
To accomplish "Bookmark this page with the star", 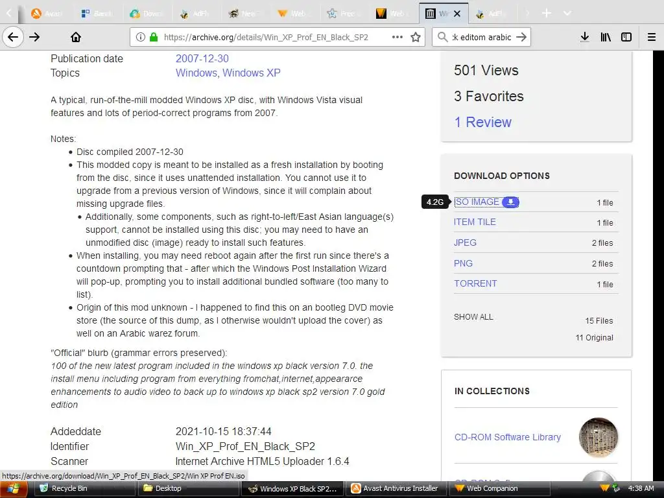I will pos(416,37).
